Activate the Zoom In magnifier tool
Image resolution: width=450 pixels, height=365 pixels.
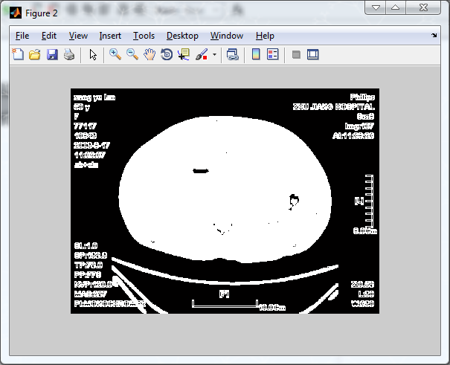115,54
